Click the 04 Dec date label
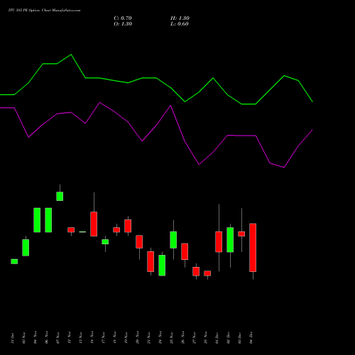 coord(251,338)
